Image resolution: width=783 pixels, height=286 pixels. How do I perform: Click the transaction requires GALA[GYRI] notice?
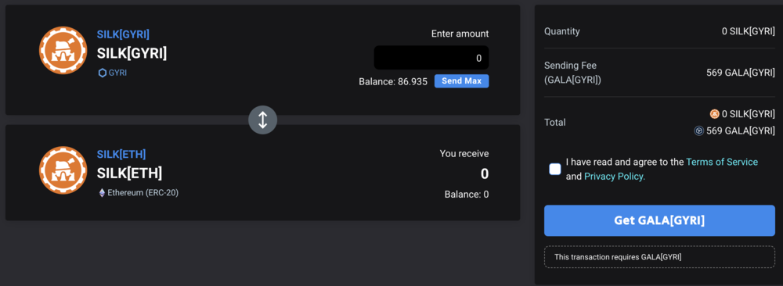click(659, 257)
